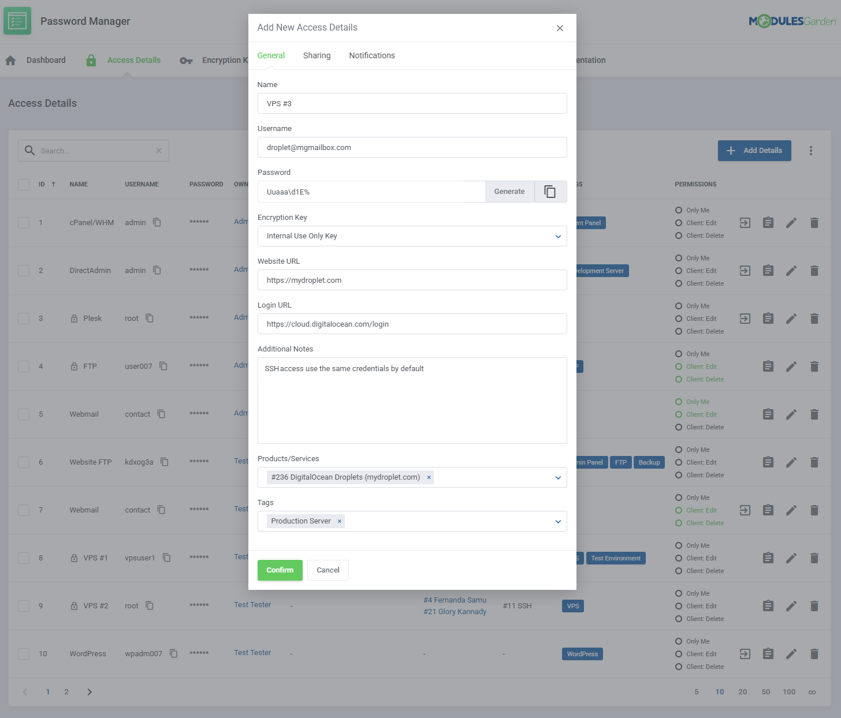Click the Generate password button
Image resolution: width=841 pixels, height=718 pixels.
(x=509, y=192)
